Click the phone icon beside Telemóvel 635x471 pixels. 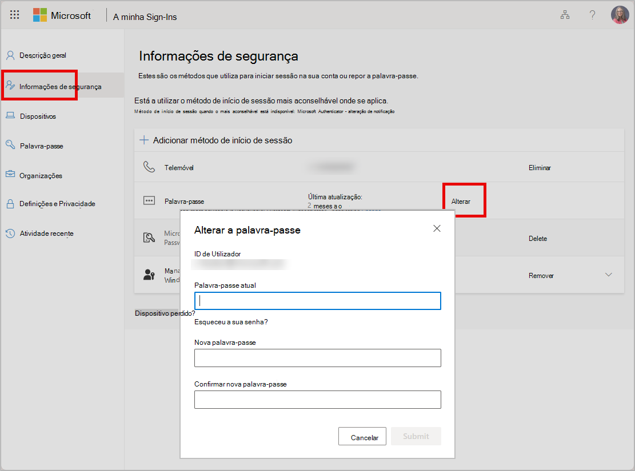tap(149, 167)
